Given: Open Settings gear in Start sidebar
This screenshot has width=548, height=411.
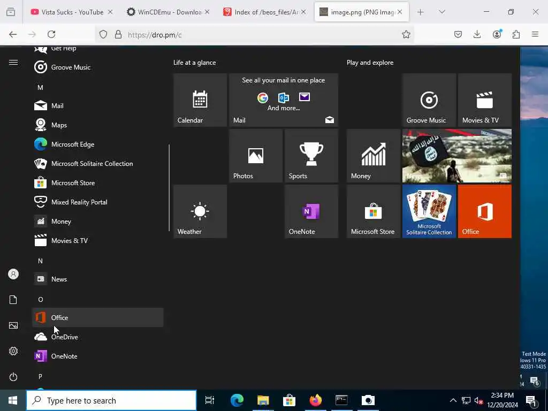Looking at the screenshot, I should coord(13,351).
